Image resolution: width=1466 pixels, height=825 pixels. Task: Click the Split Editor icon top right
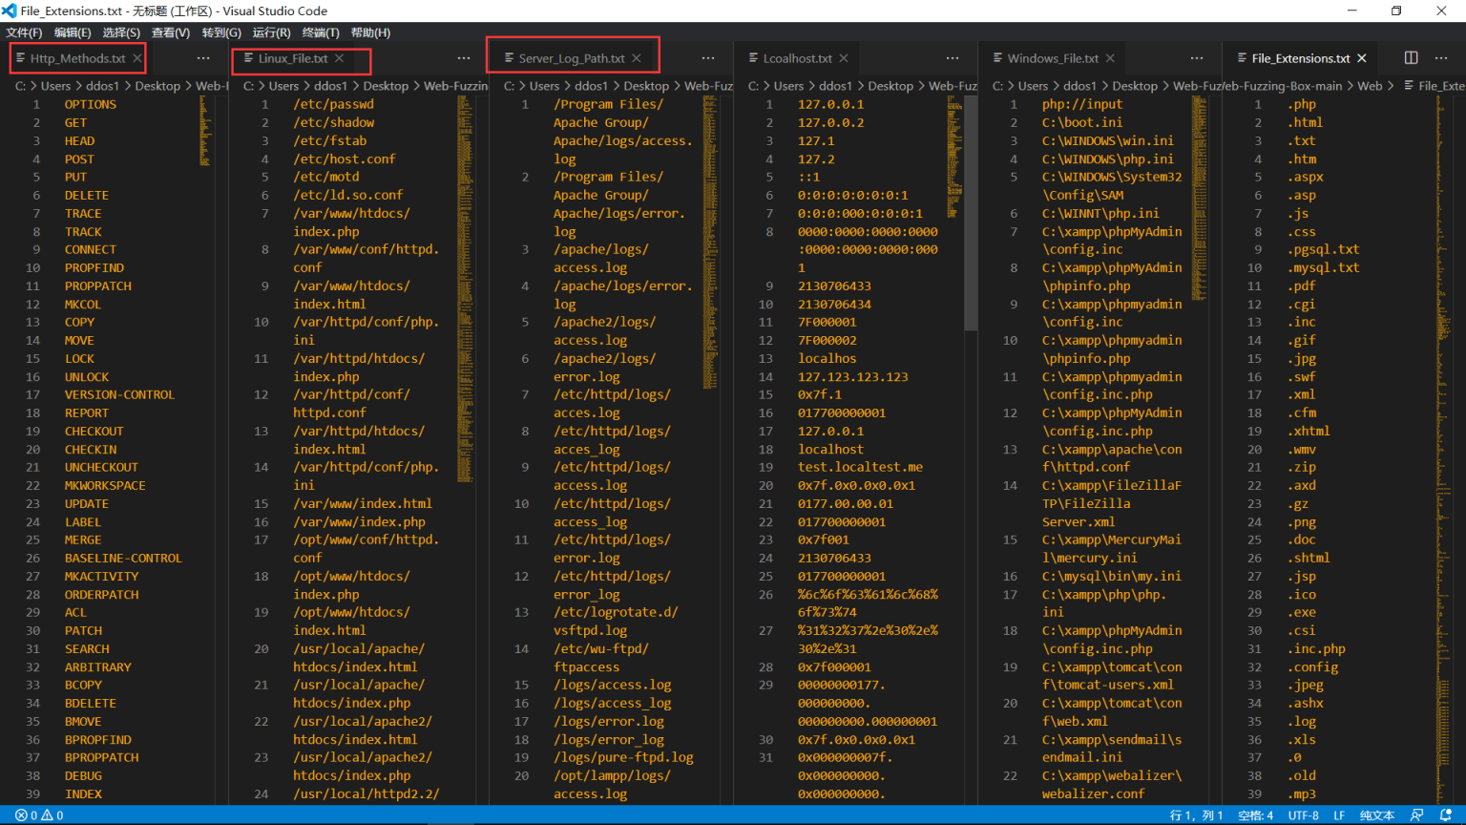(x=1411, y=57)
